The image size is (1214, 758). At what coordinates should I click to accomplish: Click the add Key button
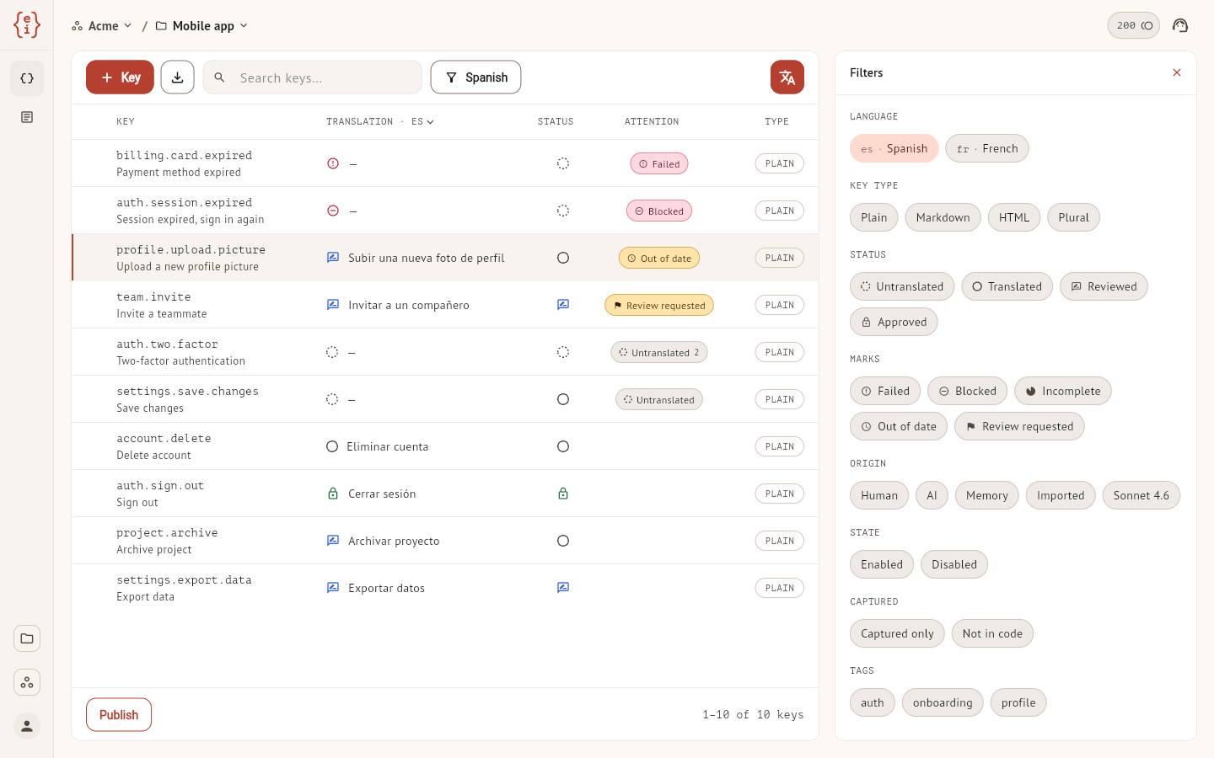120,77
